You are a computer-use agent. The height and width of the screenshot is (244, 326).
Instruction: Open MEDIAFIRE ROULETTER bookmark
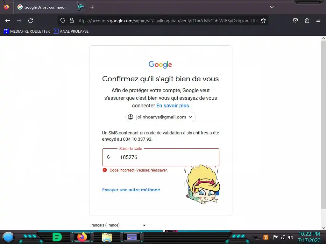[27, 31]
